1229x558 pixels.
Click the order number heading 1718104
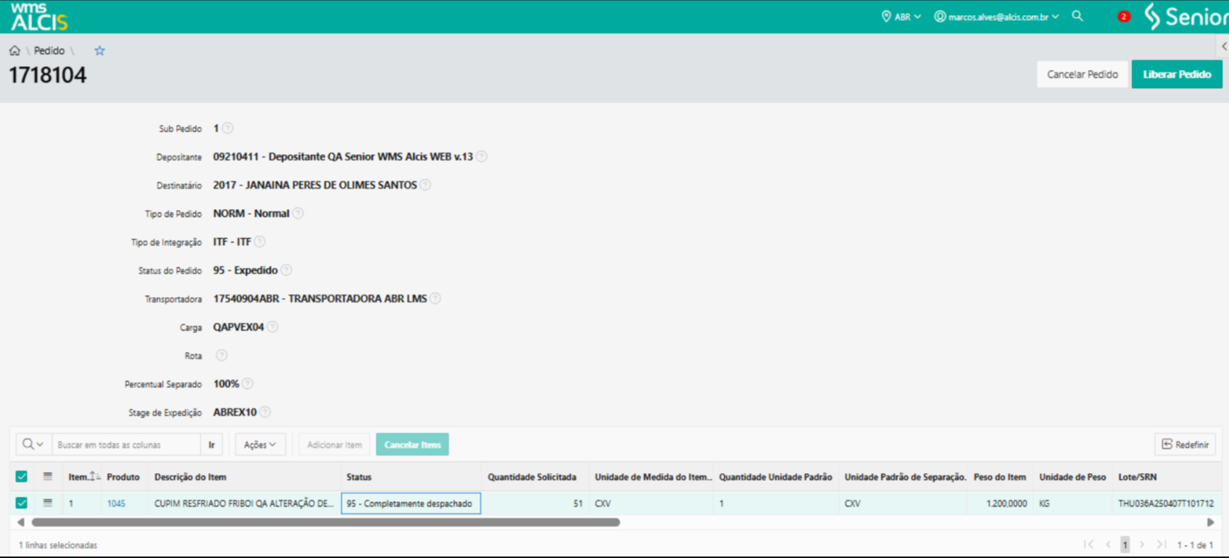47,75
